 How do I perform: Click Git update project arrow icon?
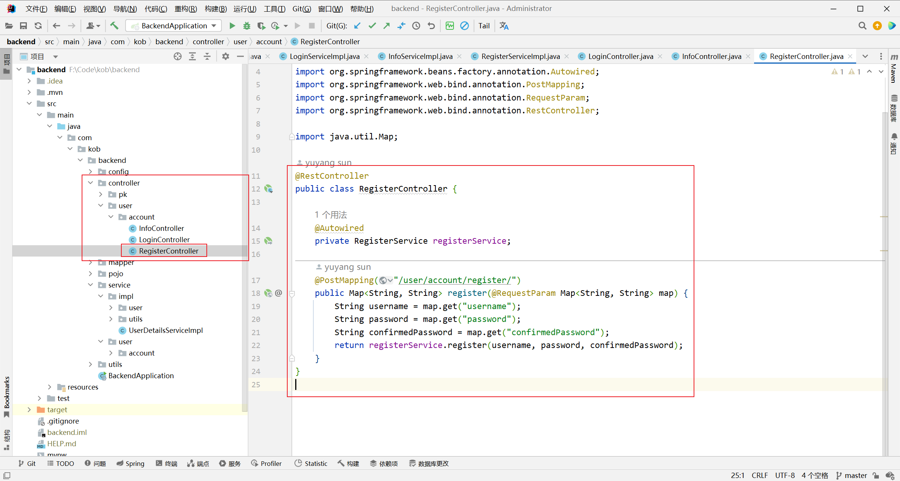(357, 26)
